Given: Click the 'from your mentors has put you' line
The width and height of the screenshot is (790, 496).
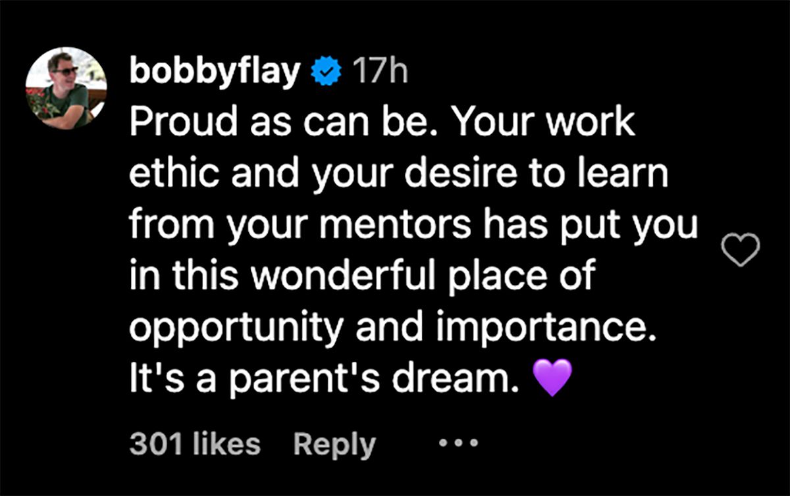Looking at the screenshot, I should click(x=413, y=225).
